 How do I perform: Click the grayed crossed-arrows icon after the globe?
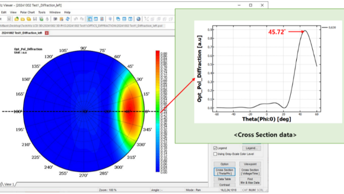(x=147, y=19)
